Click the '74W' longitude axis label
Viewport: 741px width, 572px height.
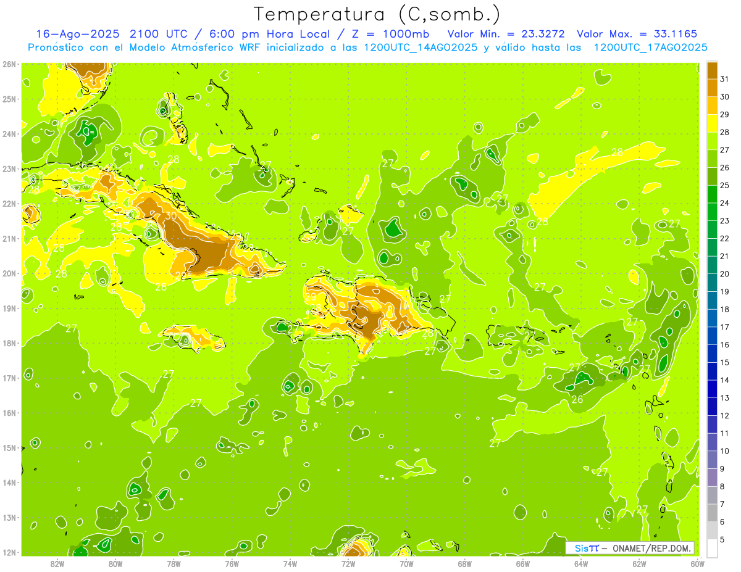tap(290, 563)
